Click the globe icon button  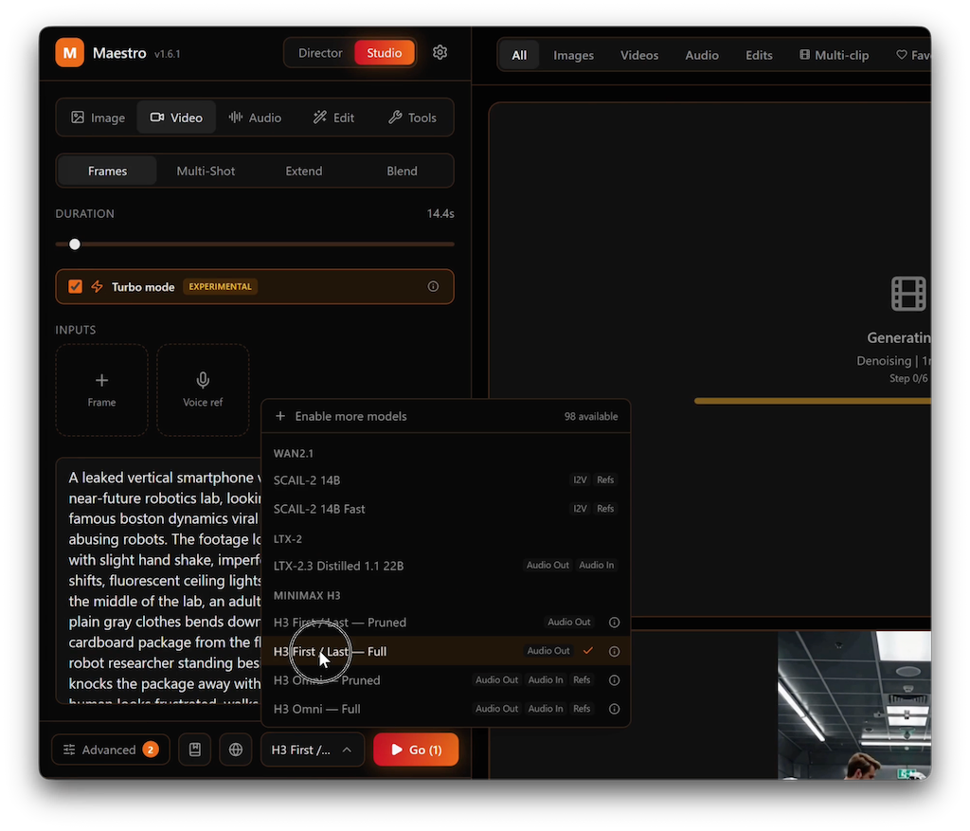(x=236, y=750)
